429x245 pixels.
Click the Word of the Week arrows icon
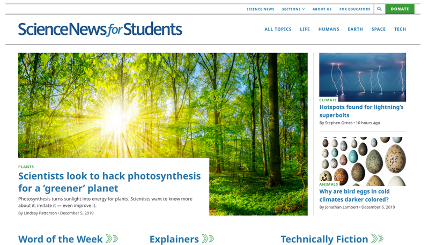(112, 239)
